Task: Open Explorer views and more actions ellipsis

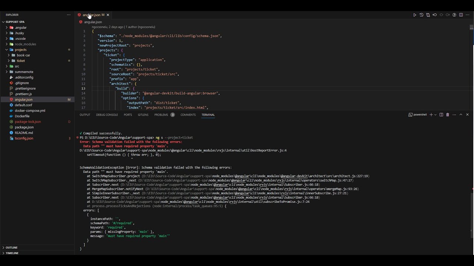Action: click(69, 15)
